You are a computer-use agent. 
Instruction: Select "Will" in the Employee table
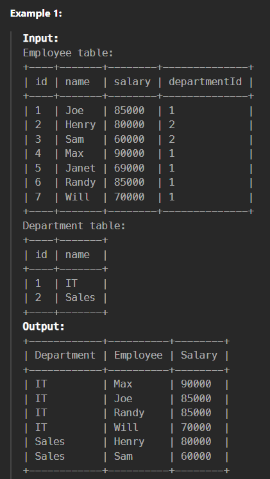78,197
